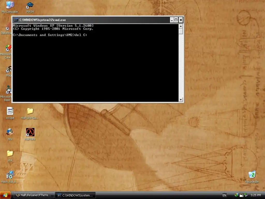Screen dimensions: 265x199
Task: Click the cmd window scrollbar thumb
Action: click(181, 31)
